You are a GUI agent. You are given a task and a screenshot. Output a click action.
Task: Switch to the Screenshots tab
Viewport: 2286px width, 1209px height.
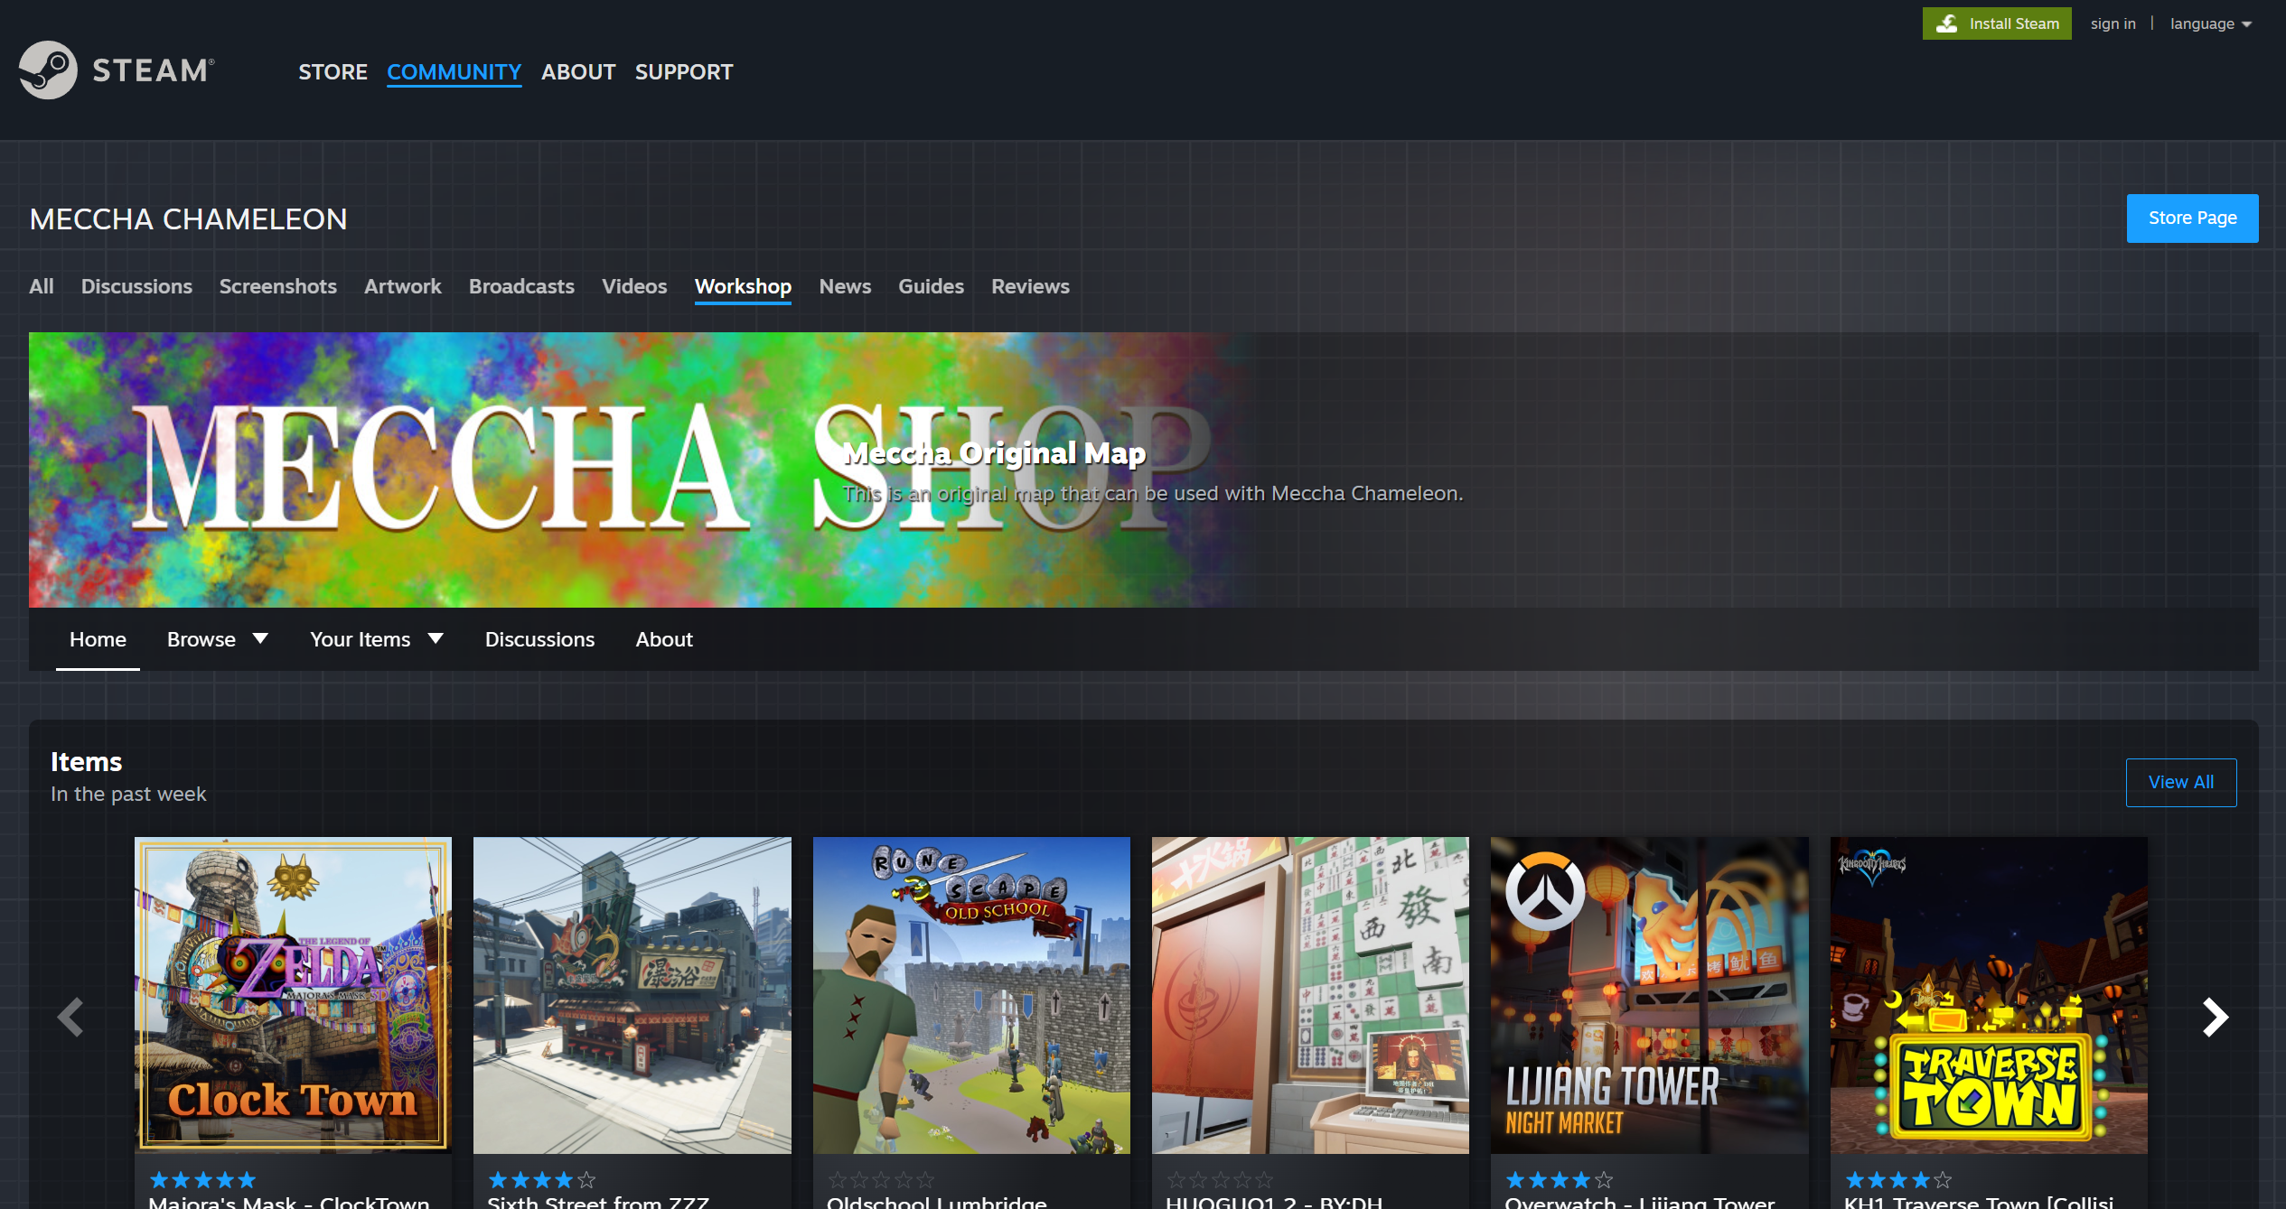click(x=278, y=286)
